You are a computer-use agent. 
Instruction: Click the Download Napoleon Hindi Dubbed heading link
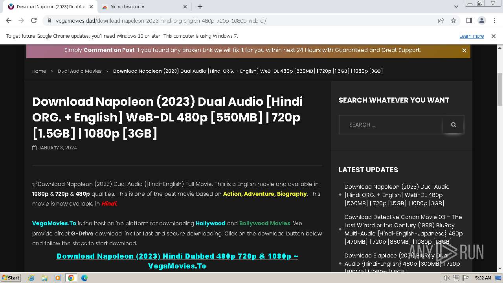coord(177,261)
